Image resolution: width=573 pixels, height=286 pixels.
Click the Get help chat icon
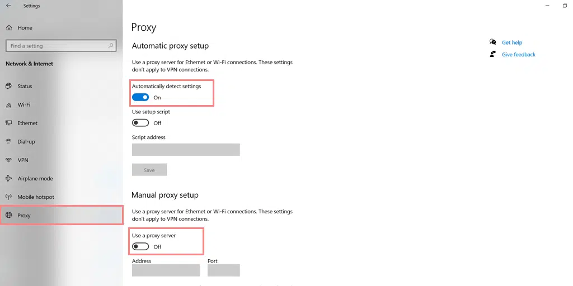tap(492, 42)
